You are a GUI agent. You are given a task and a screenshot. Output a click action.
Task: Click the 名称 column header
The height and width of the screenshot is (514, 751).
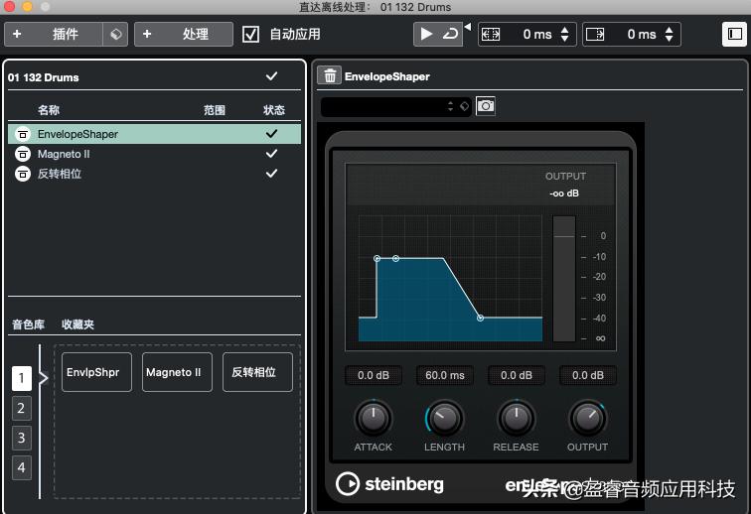pyautogui.click(x=49, y=110)
